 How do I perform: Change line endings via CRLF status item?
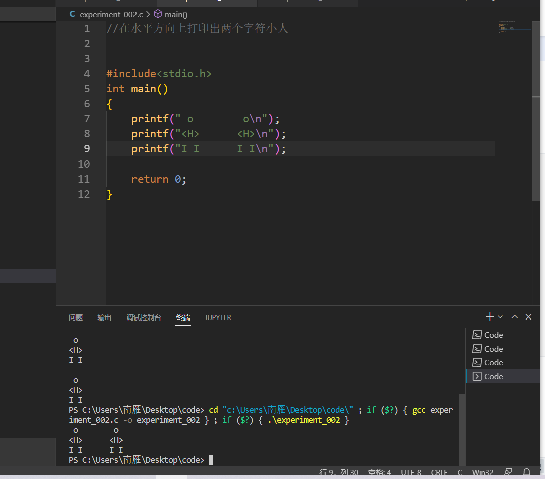(439, 472)
